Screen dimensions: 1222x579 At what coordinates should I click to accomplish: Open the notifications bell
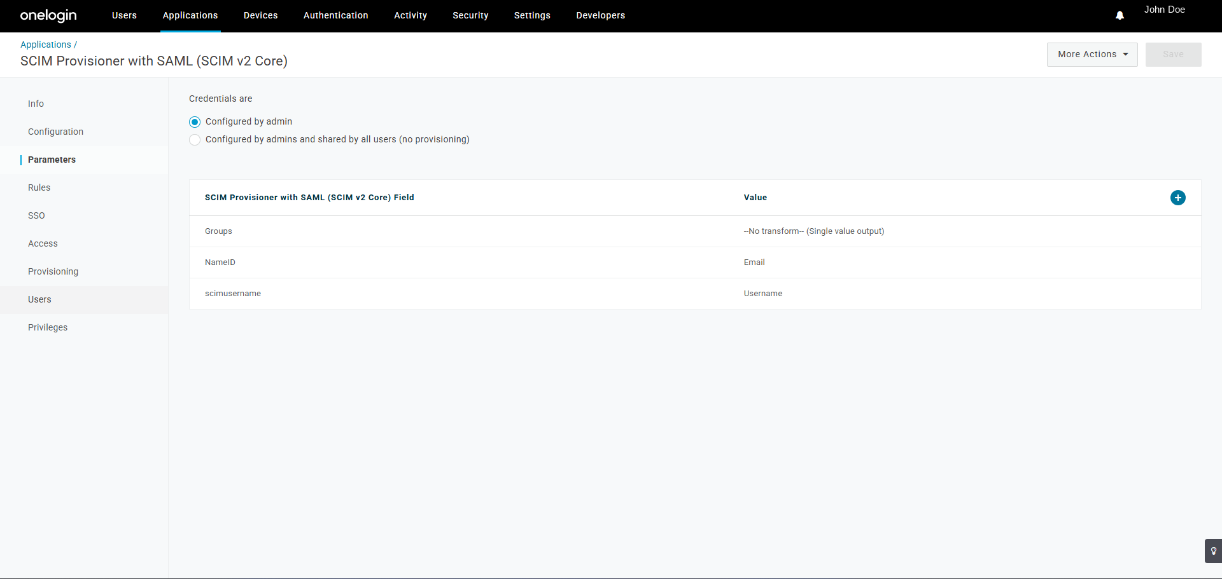coord(1120,15)
